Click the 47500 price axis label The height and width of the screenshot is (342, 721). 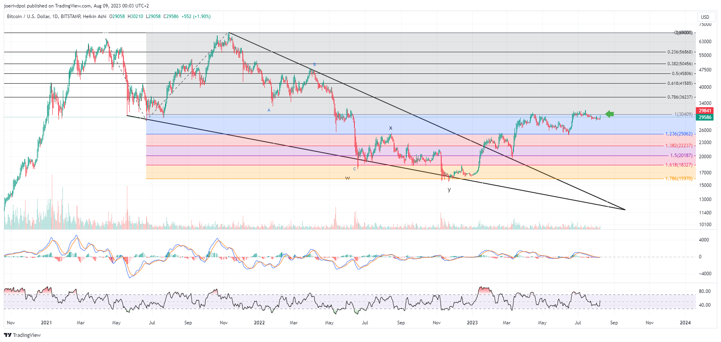[x=705, y=70]
